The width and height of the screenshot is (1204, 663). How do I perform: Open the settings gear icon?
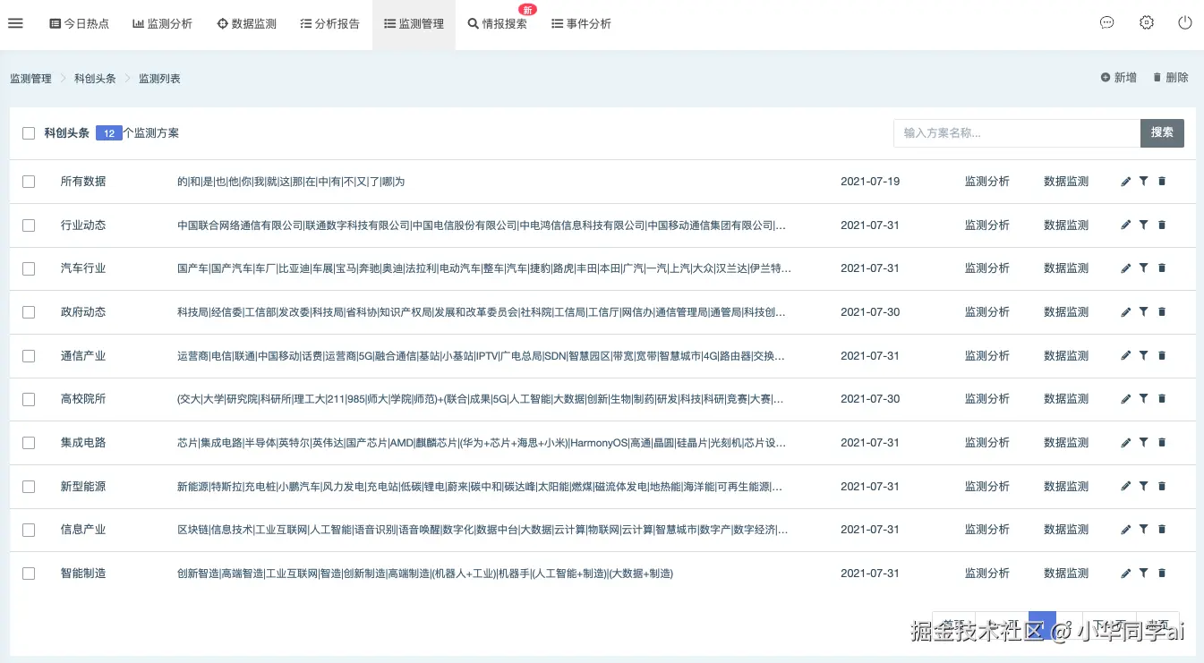point(1147,23)
